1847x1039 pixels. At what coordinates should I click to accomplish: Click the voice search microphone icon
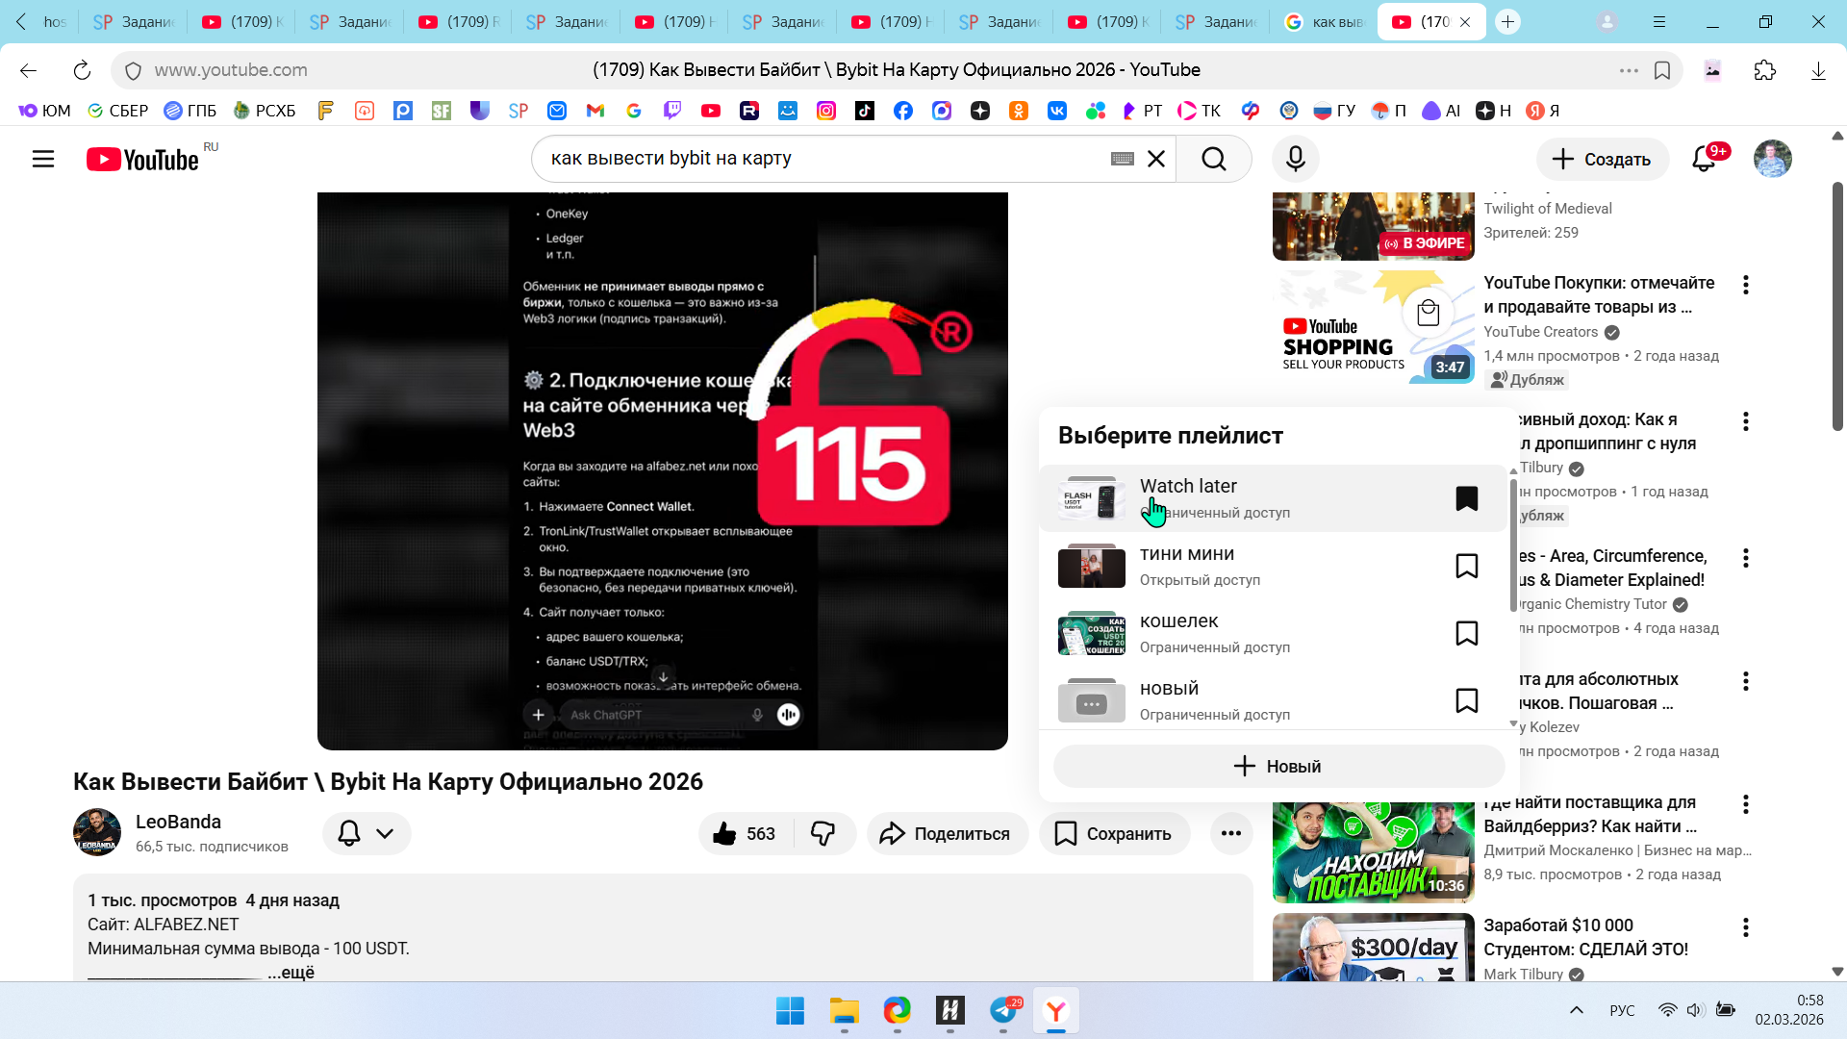1295,159
